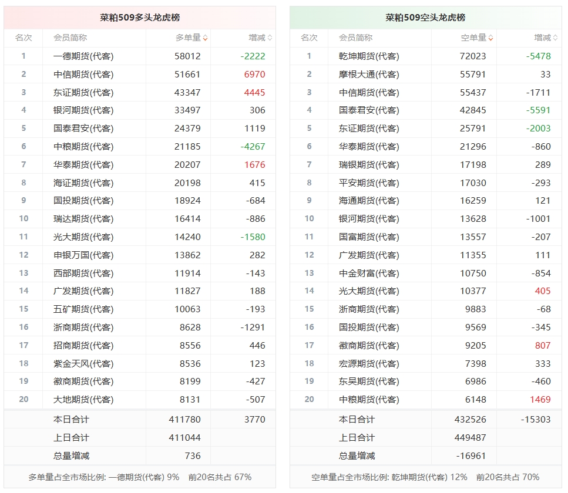Select 中粮期货(代客) row with 21185
568x493 pixels.
click(x=140, y=146)
